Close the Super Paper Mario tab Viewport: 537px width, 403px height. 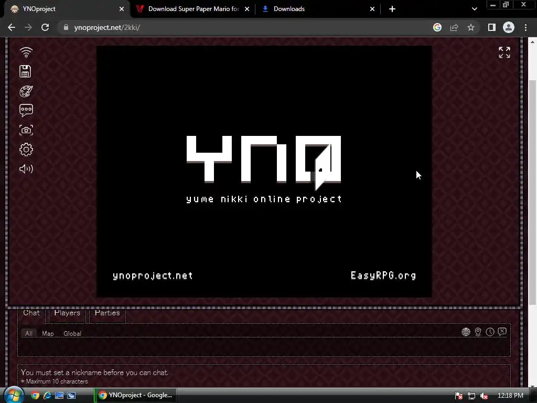click(x=247, y=9)
